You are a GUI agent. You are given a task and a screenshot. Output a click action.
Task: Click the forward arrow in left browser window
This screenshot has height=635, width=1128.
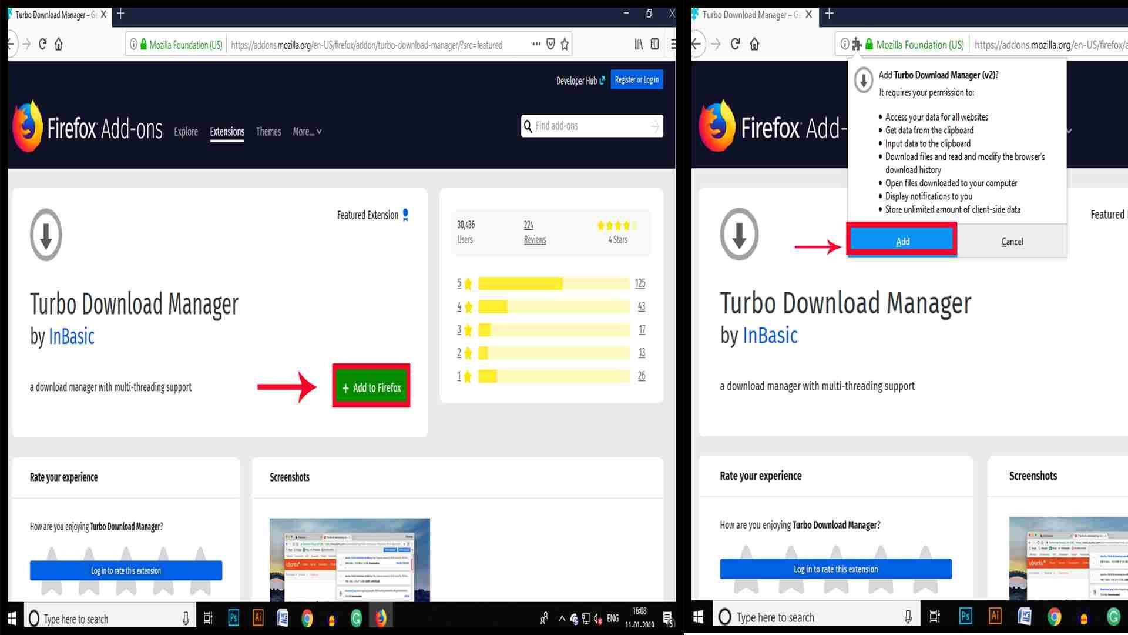coord(26,44)
